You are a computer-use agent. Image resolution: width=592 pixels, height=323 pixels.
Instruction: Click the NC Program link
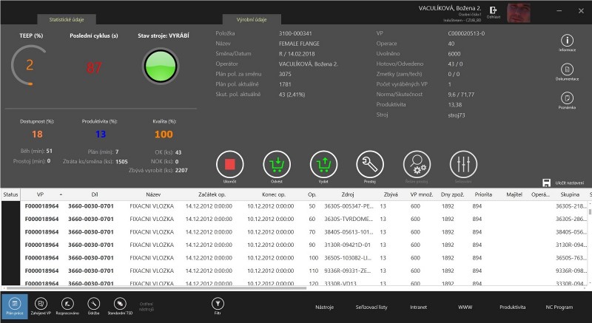pyautogui.click(x=559, y=306)
